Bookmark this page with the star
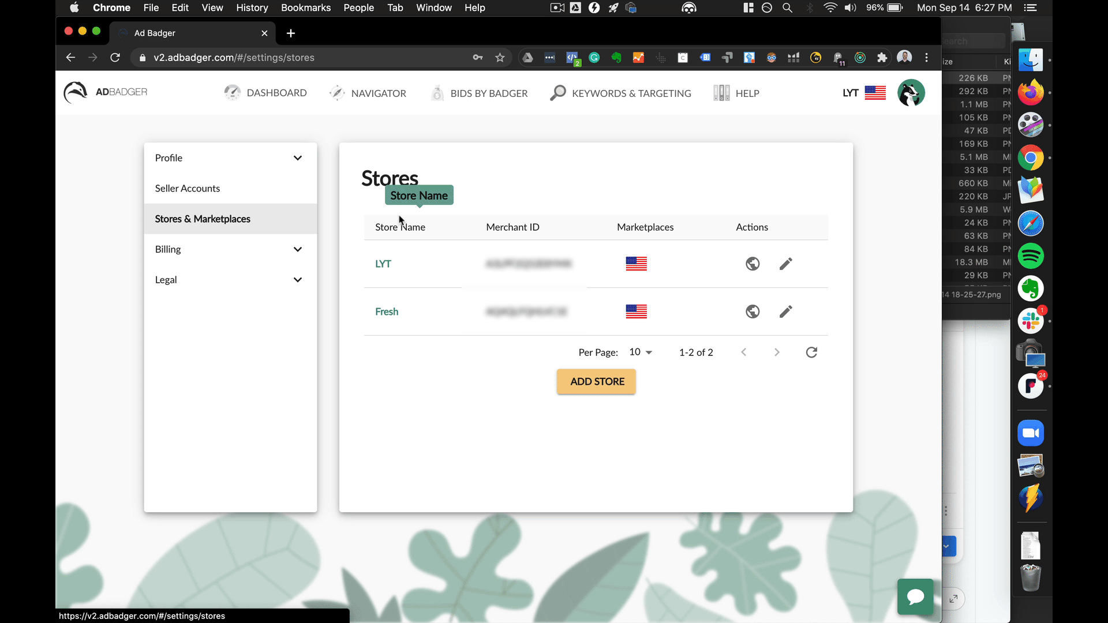This screenshot has height=623, width=1108. [500, 57]
